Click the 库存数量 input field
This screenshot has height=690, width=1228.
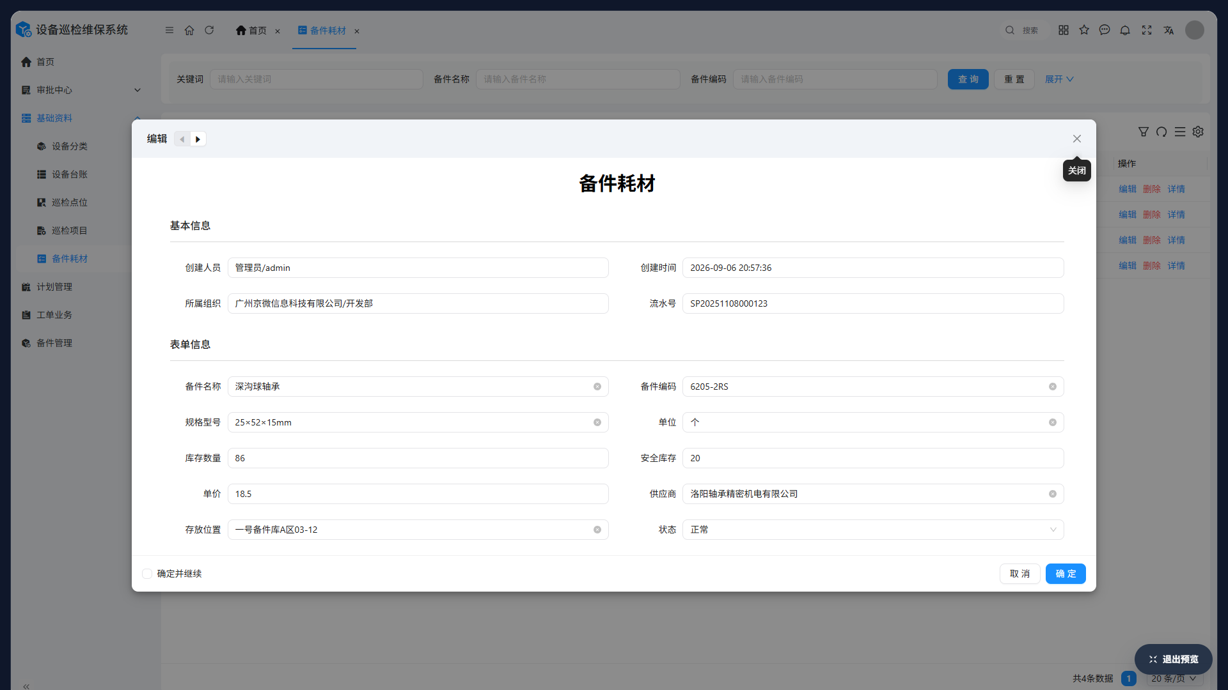tap(418, 458)
